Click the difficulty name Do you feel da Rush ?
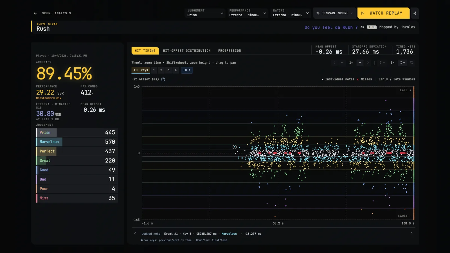The height and width of the screenshot is (253, 450). [x=331, y=27]
